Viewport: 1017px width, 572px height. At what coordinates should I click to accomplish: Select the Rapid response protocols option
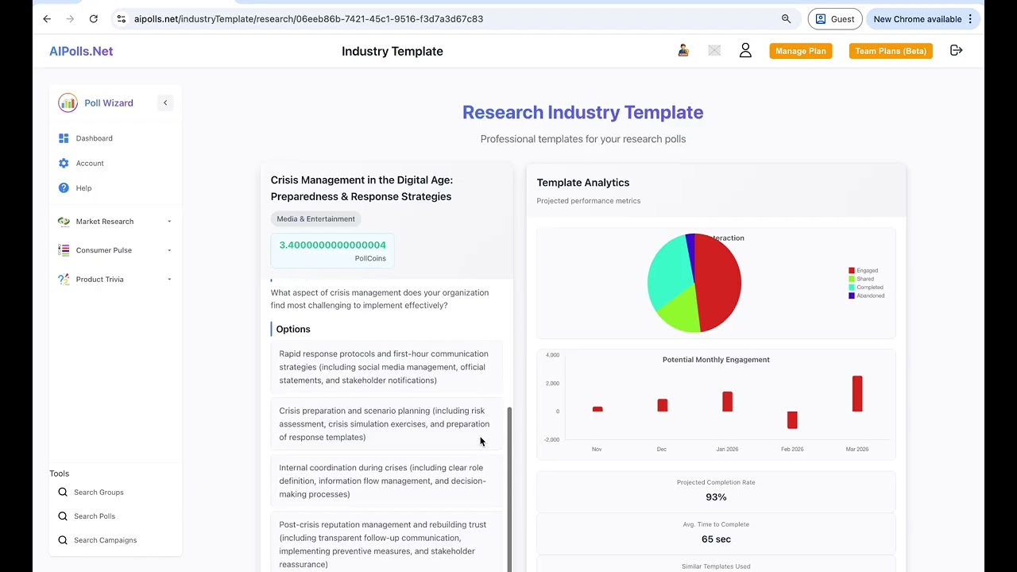coord(387,367)
